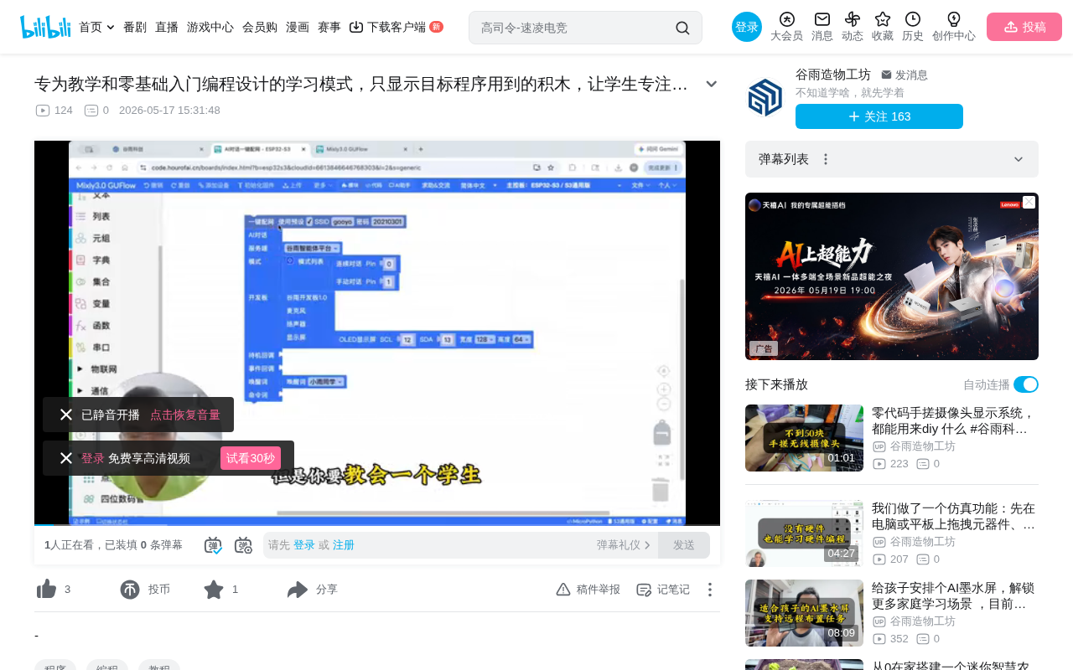Image resolution: width=1073 pixels, height=670 pixels.
Task: Open the 01:01 camera video thumbnail
Action: click(x=804, y=438)
